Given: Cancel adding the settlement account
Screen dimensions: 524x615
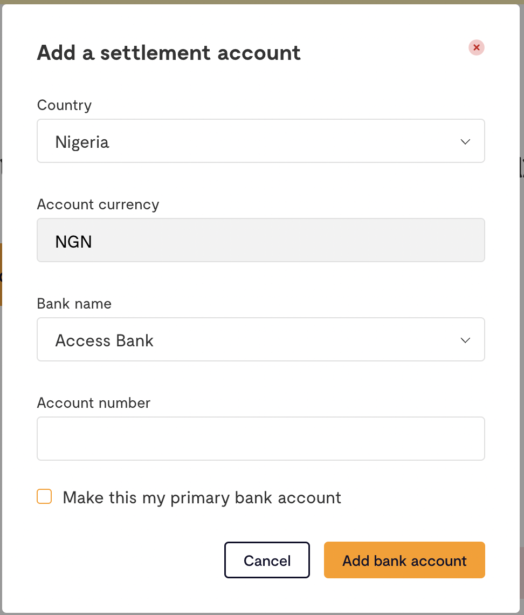Looking at the screenshot, I should tap(267, 559).
